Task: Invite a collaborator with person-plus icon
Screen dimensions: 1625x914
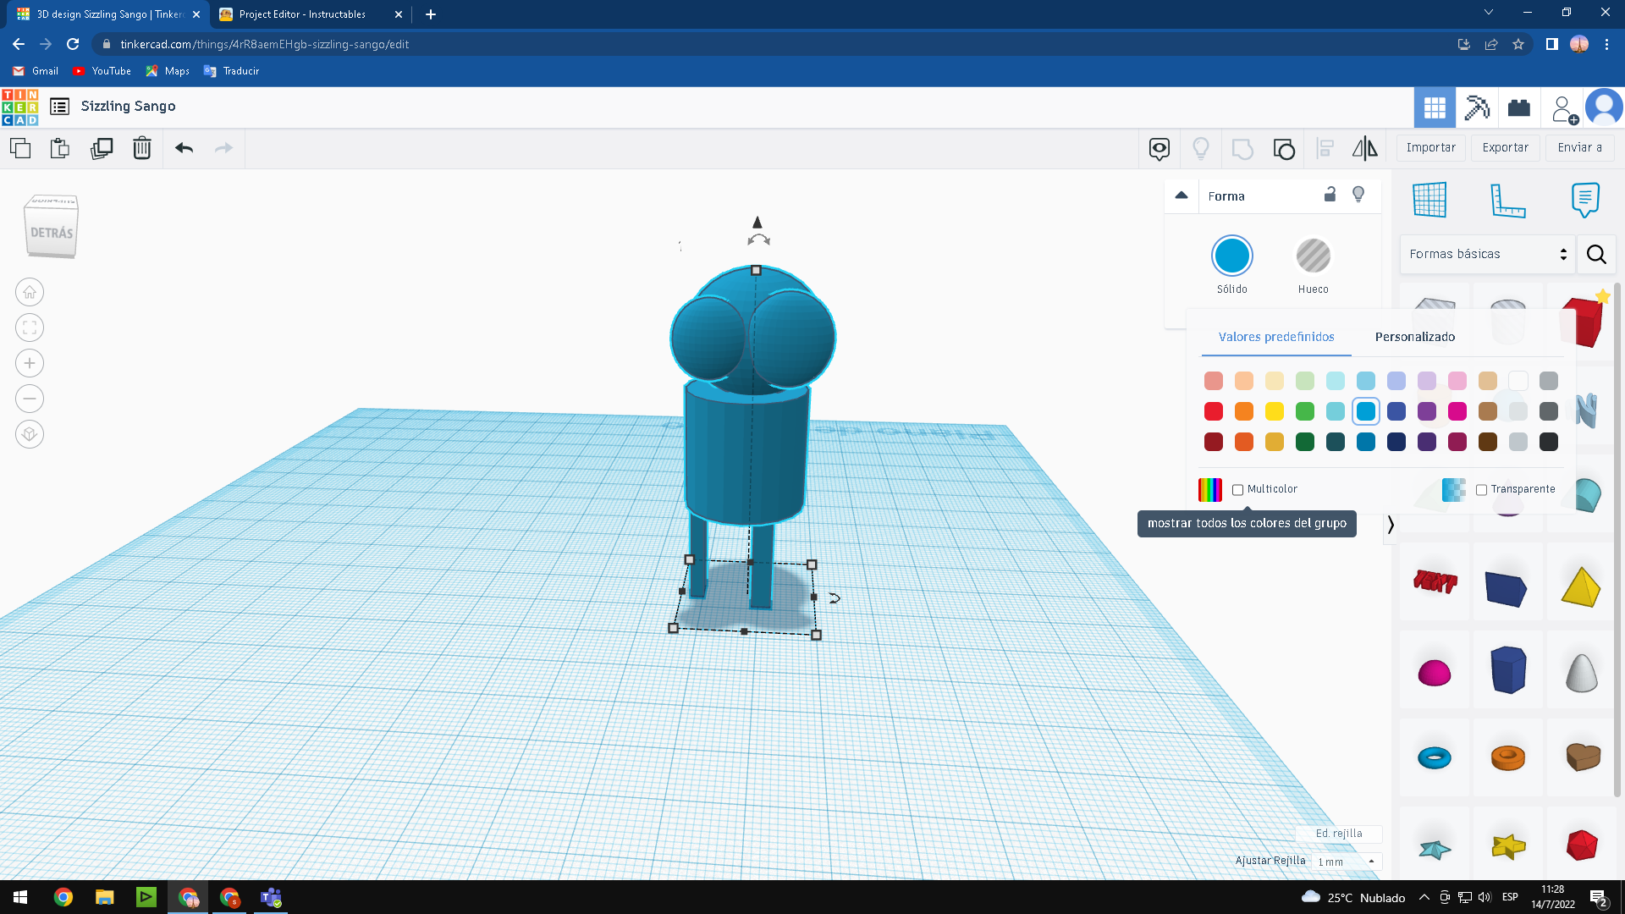Action: (x=1563, y=108)
